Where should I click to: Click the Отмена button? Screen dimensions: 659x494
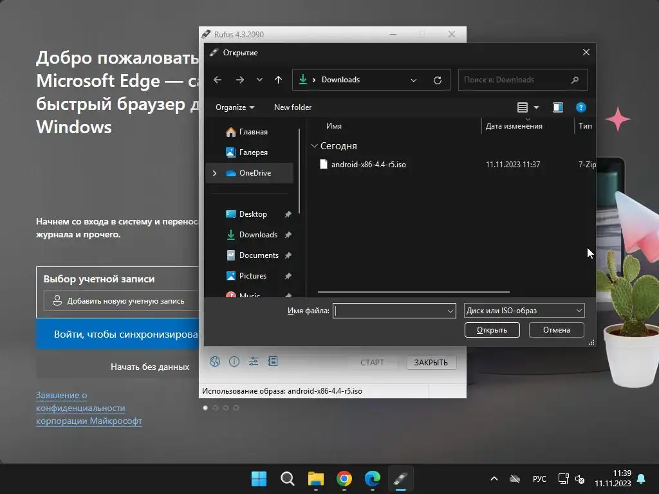[x=557, y=330]
